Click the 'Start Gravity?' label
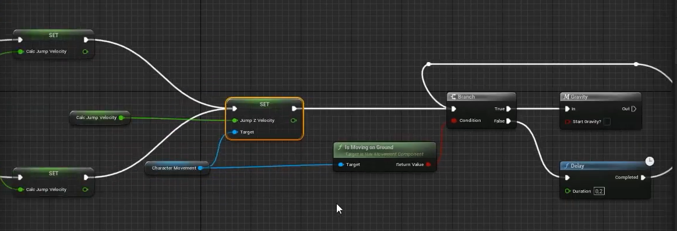 coord(587,122)
